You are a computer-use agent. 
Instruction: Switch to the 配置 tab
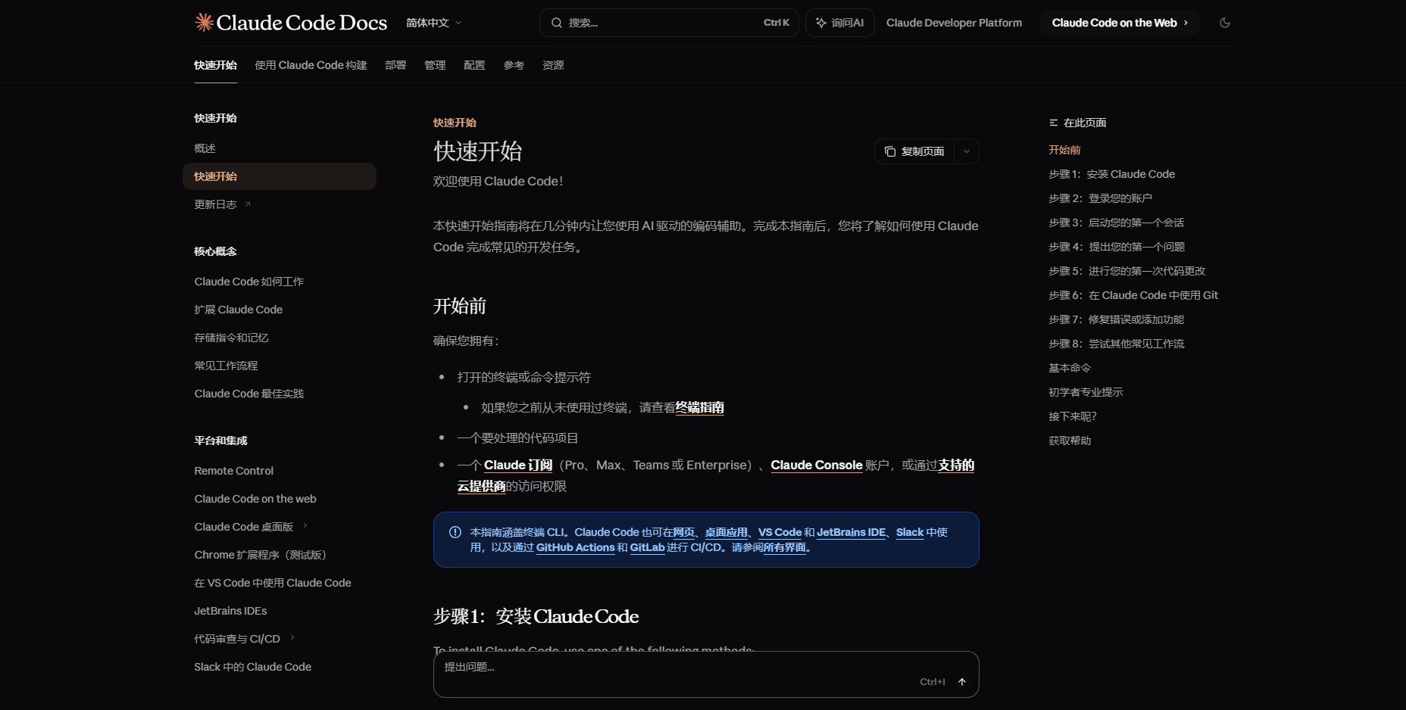pos(474,65)
